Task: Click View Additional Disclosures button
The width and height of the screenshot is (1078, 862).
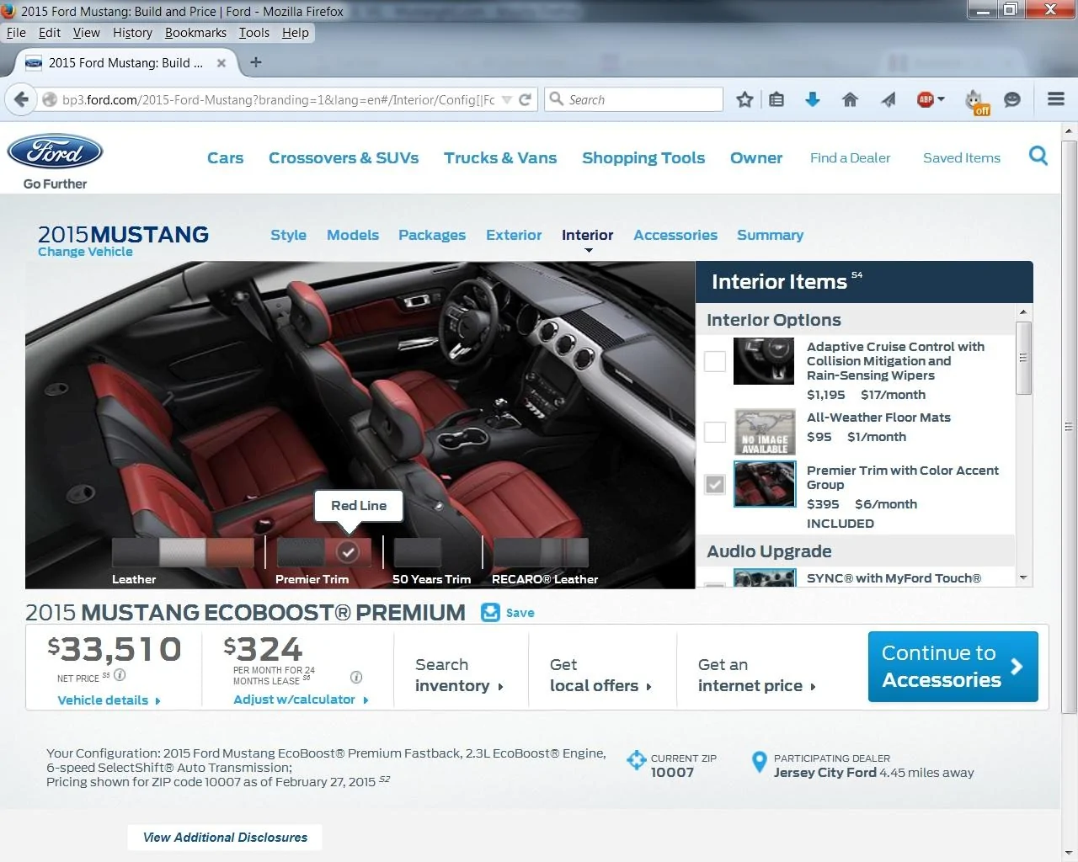Action: [225, 838]
